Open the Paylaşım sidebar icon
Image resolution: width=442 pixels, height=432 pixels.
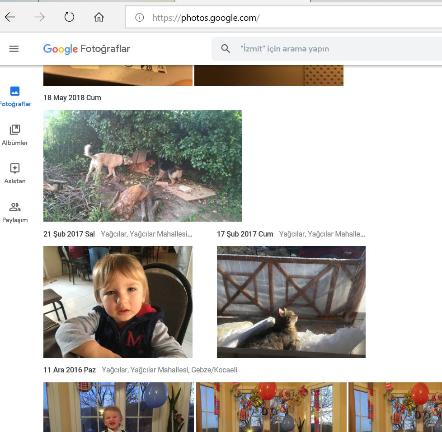14,207
